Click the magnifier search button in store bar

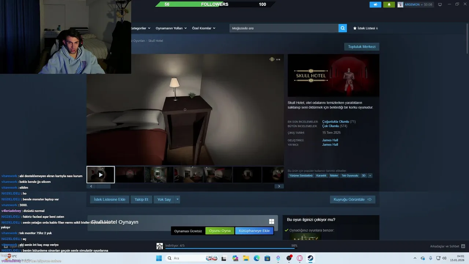(343, 28)
